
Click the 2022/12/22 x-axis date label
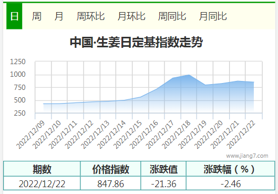(241, 135)
